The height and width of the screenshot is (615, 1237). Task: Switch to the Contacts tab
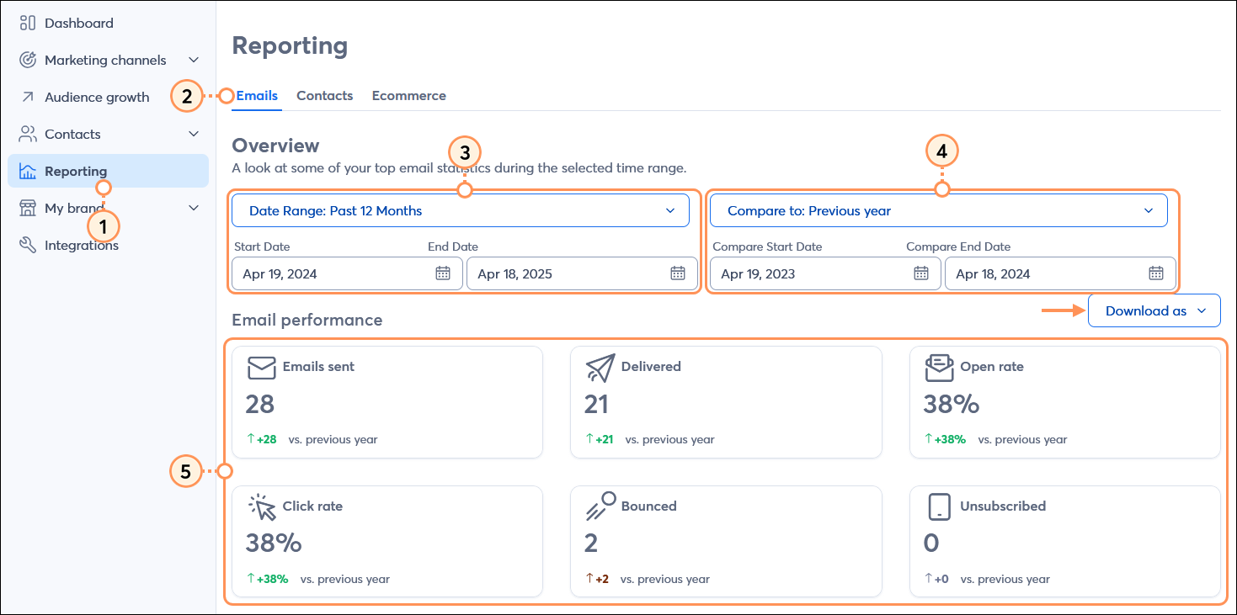tap(324, 96)
